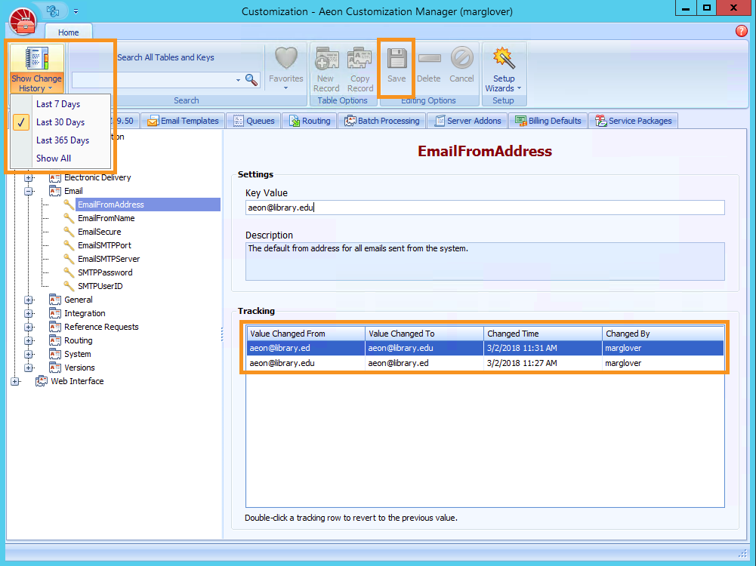Expand the Routing tree node
This screenshot has width=756, height=566.
(29, 340)
